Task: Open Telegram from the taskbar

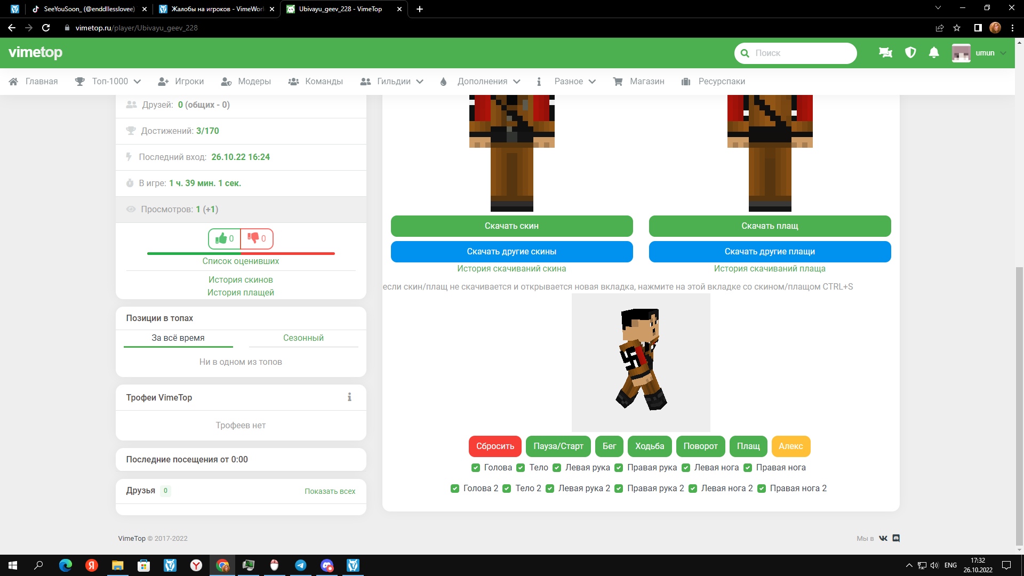Action: (301, 565)
